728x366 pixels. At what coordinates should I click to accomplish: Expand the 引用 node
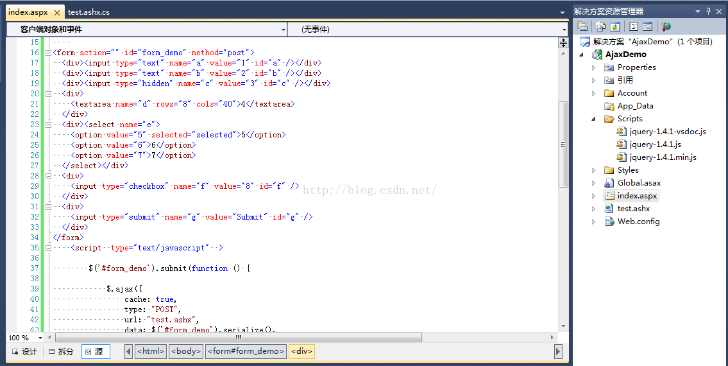click(594, 80)
